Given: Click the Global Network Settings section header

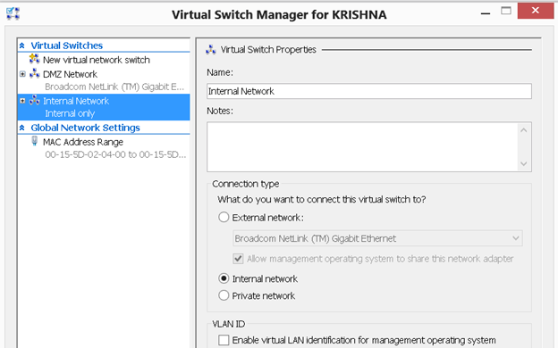Looking at the screenshot, I should point(85,128).
